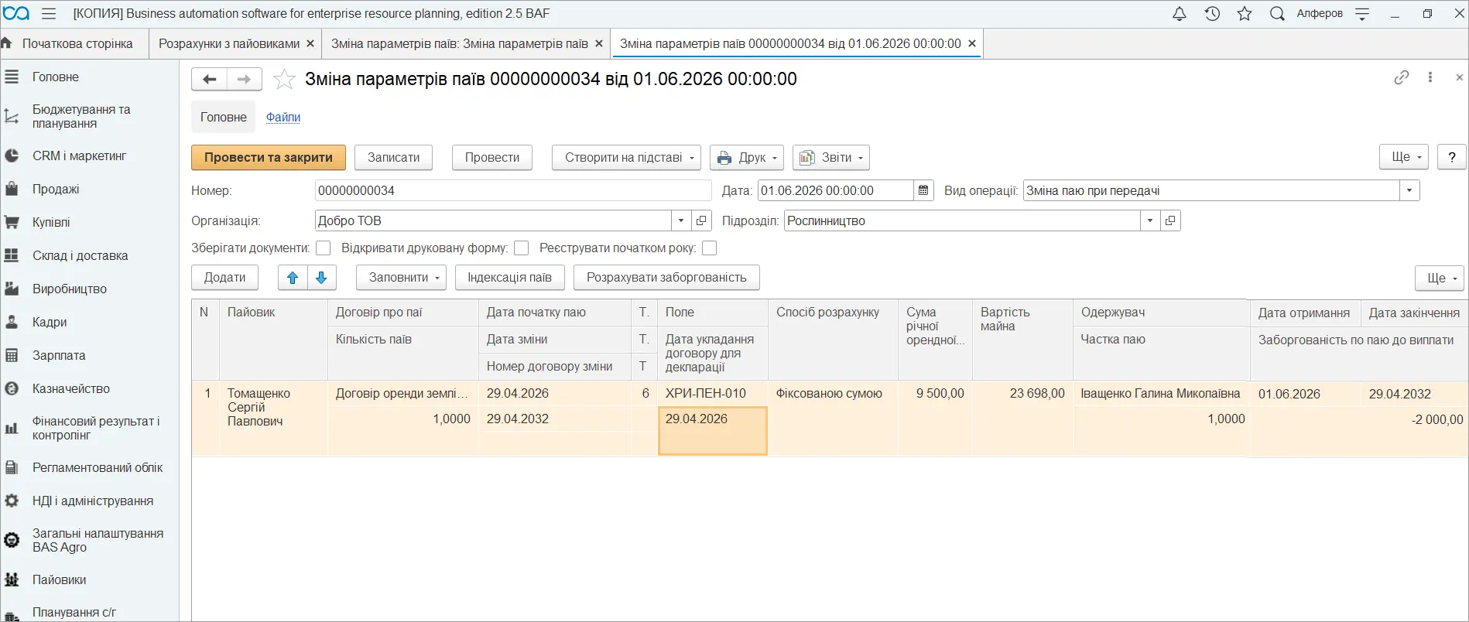Click the Записати button
This screenshot has width=1469, height=622.
tap(393, 158)
